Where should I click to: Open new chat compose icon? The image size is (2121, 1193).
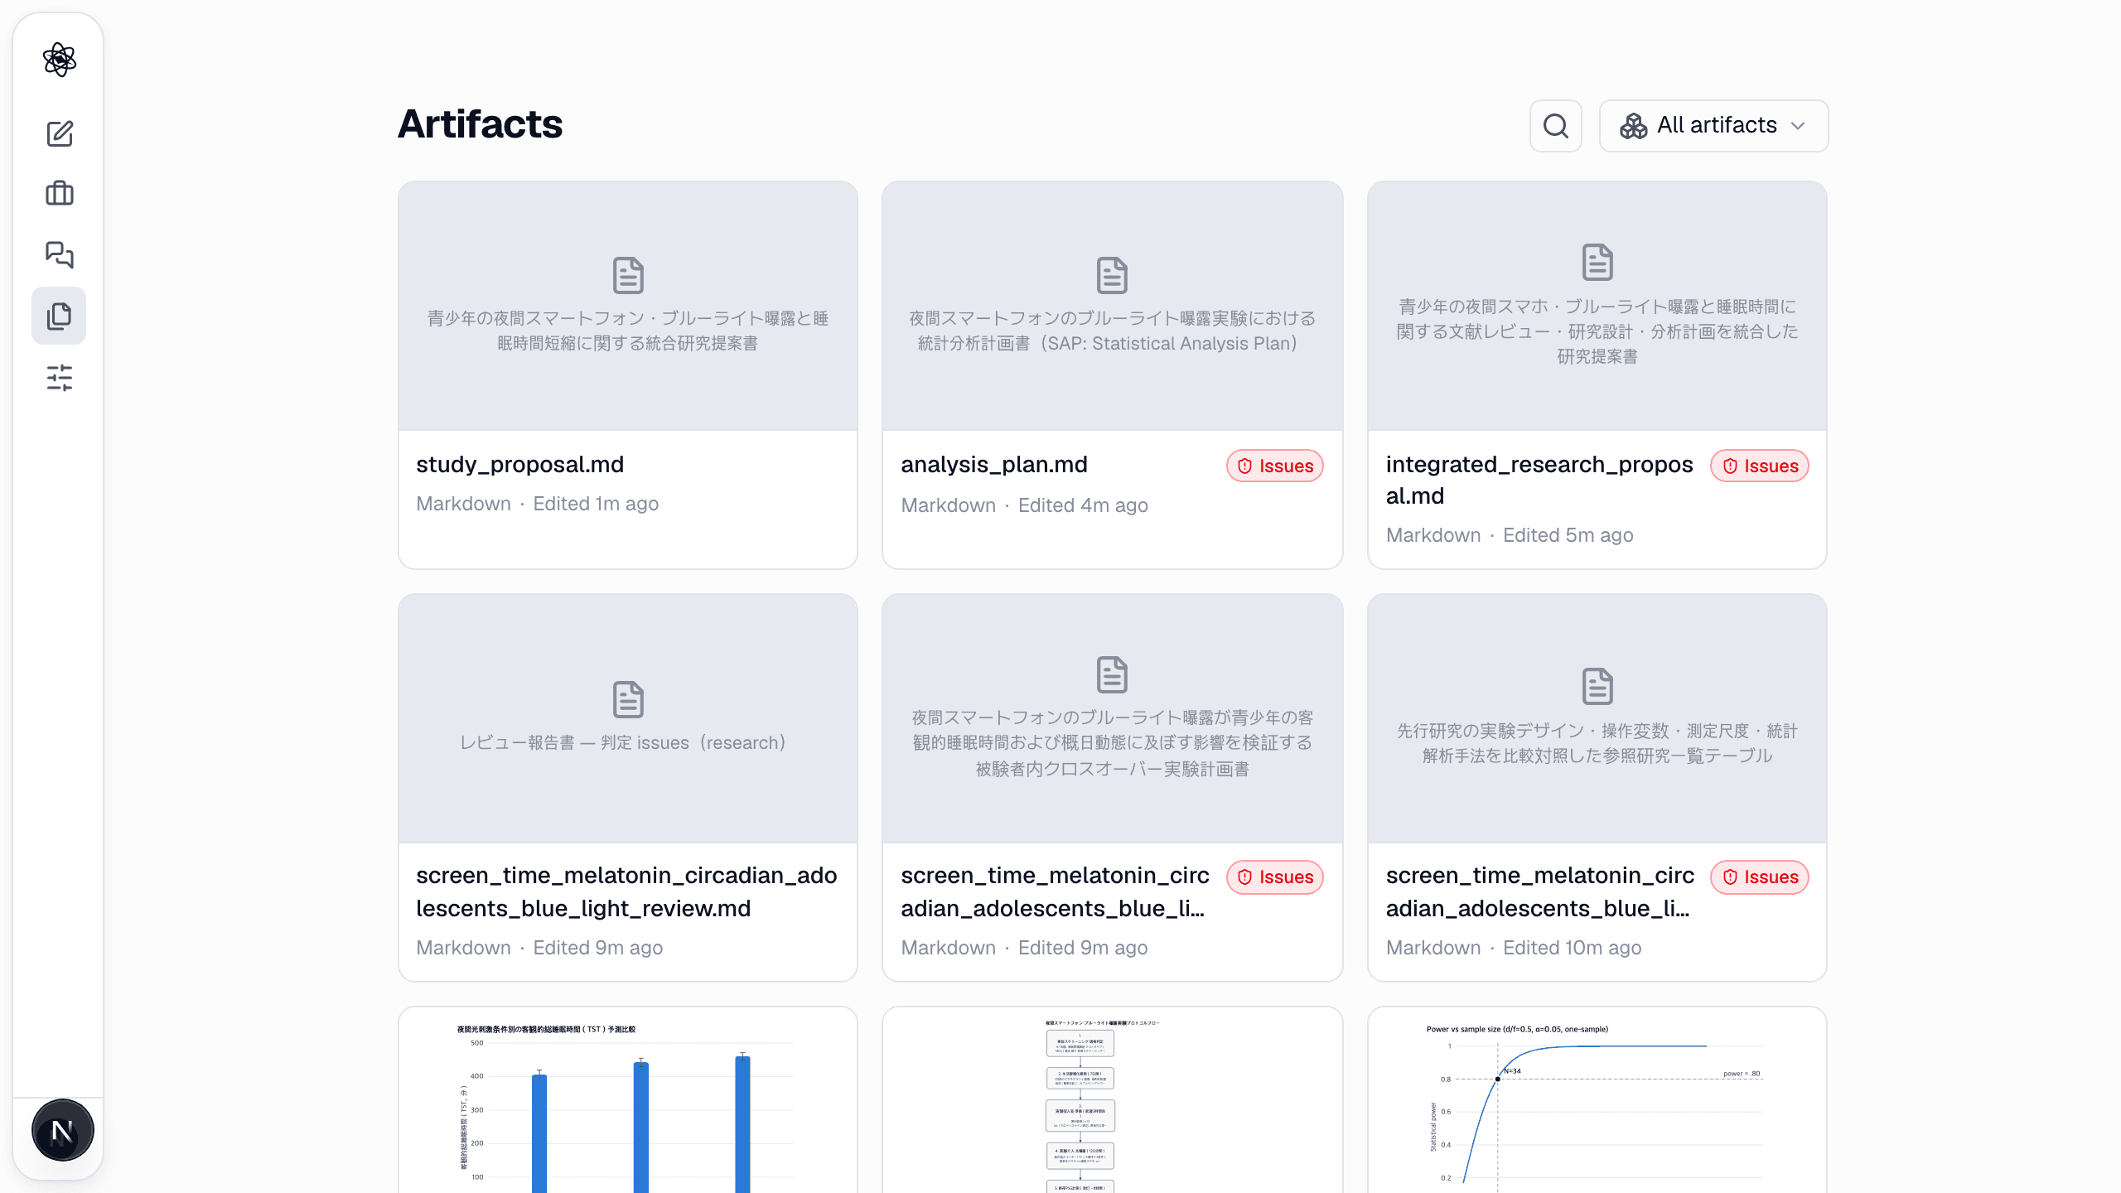[x=59, y=133]
